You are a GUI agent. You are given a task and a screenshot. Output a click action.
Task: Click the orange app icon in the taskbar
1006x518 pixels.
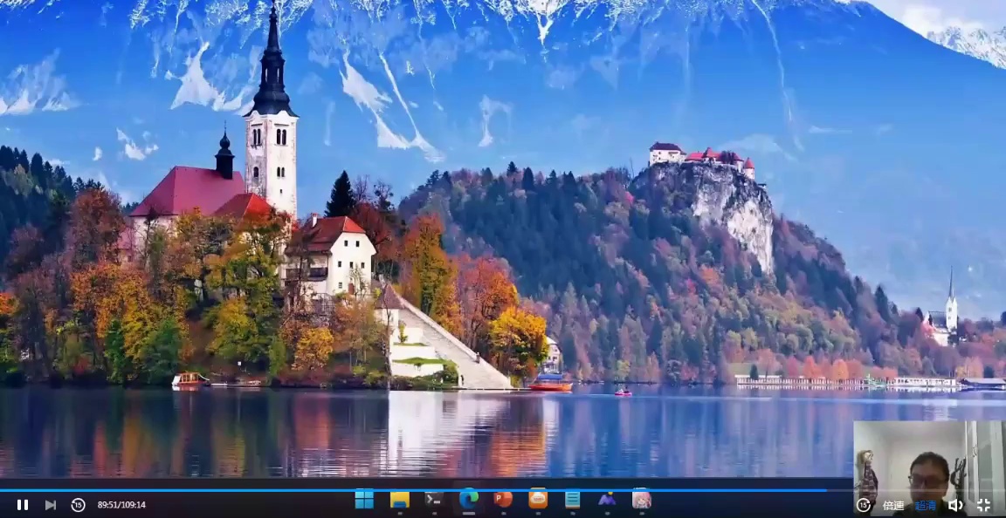pyautogui.click(x=538, y=499)
